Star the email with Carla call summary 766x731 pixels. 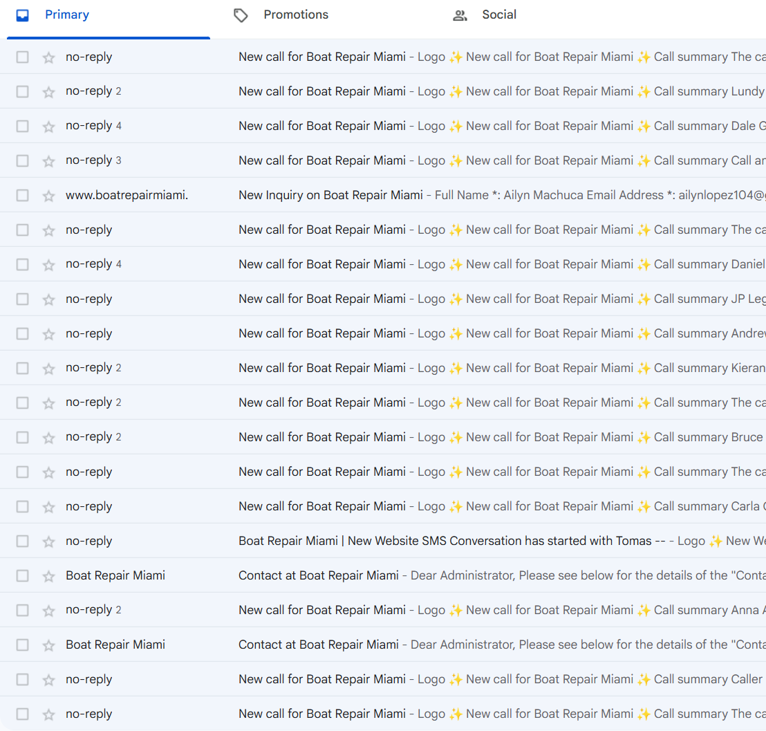48,506
